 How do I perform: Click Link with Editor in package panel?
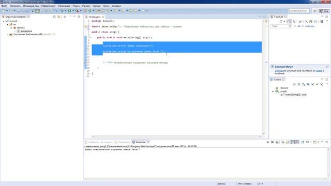pyautogui.click(x=58, y=17)
